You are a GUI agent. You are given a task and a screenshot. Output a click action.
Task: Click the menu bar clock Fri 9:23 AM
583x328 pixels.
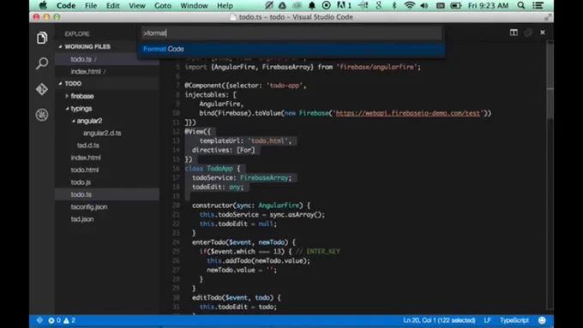pos(488,6)
